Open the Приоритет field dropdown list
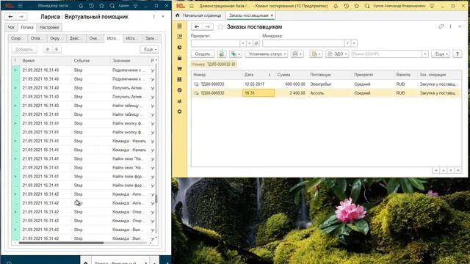Screen dimensions: 470x264 [x=243, y=43]
